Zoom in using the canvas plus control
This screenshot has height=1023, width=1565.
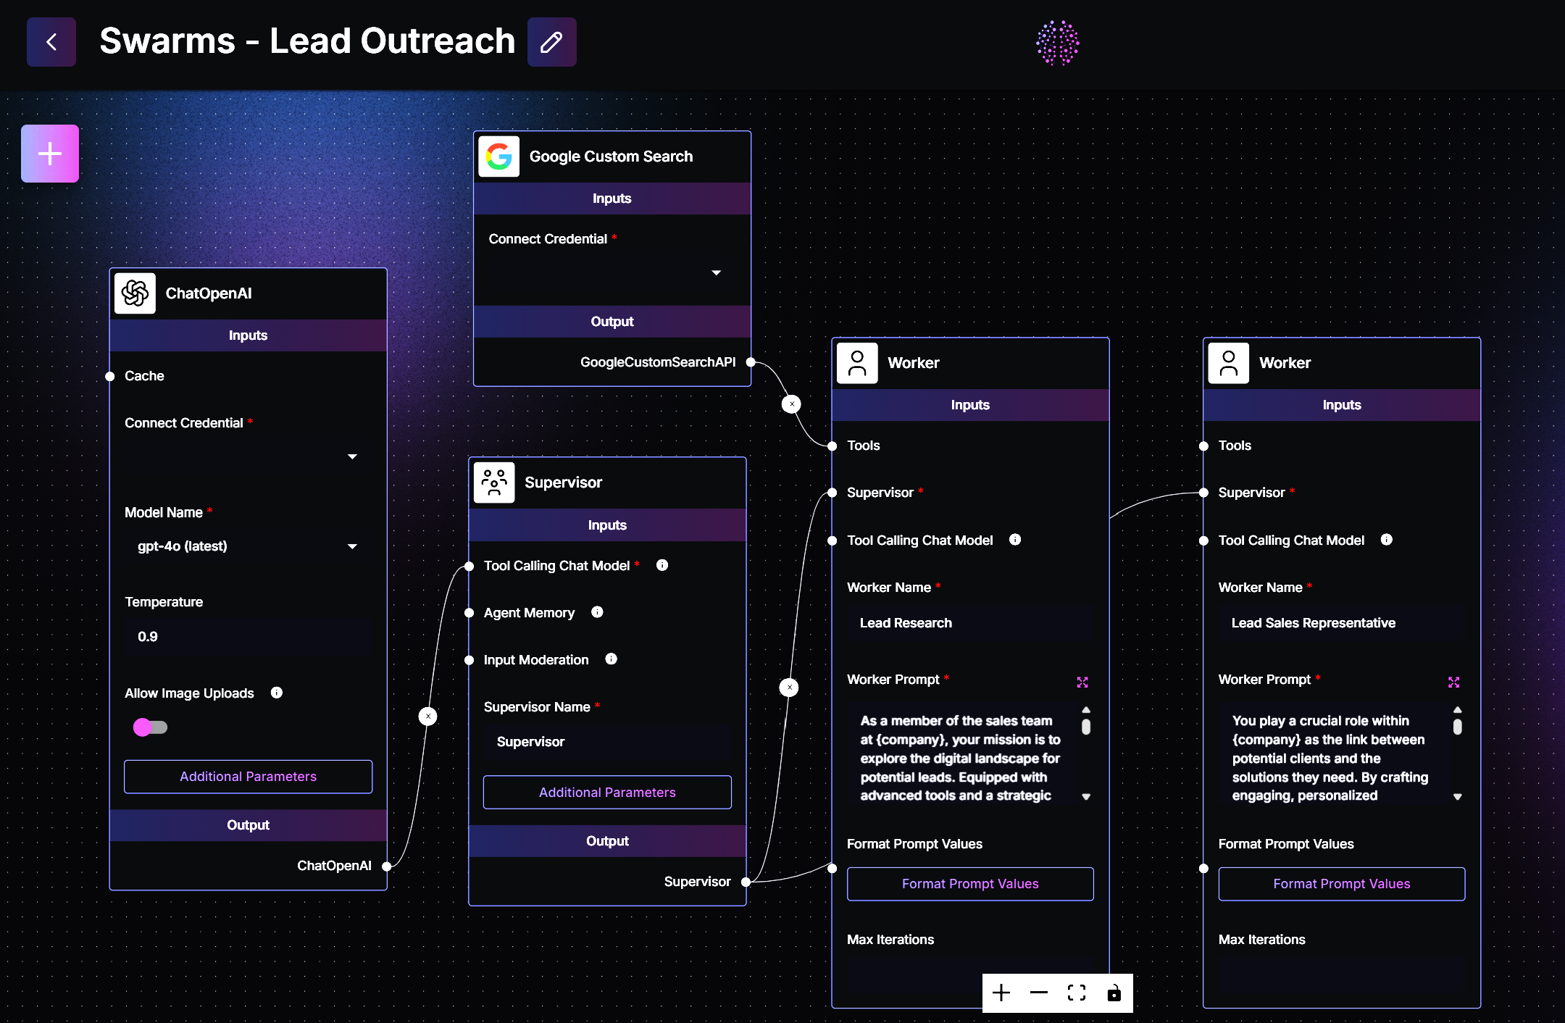coord(1001,993)
